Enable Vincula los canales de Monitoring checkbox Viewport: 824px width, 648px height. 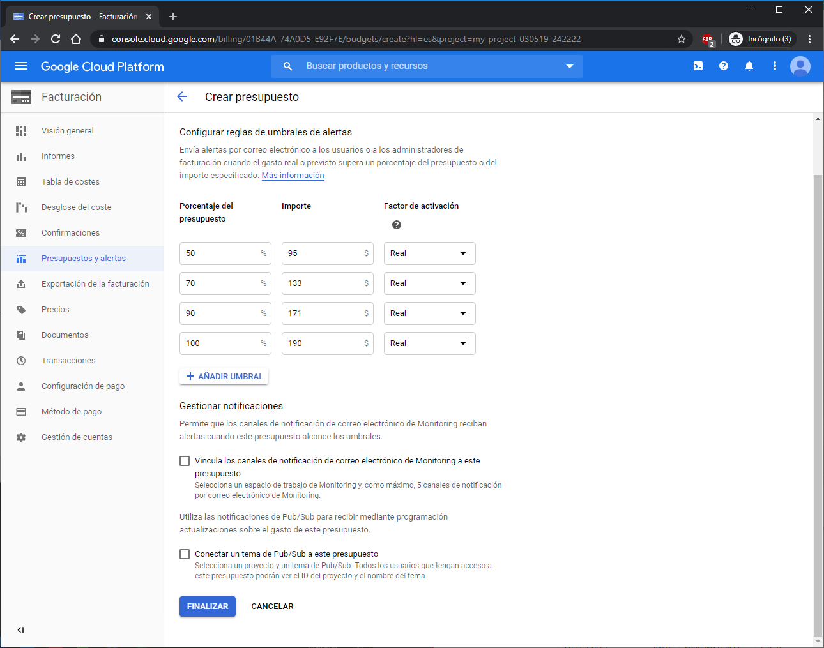(185, 461)
